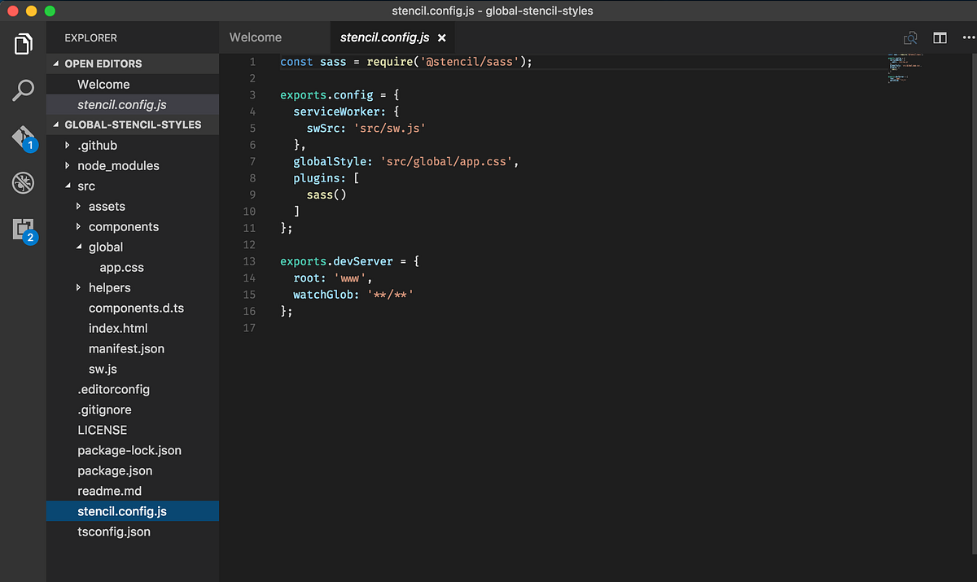Switch to the Welcome tab
Image resolution: width=977 pixels, height=582 pixels.
click(x=255, y=37)
